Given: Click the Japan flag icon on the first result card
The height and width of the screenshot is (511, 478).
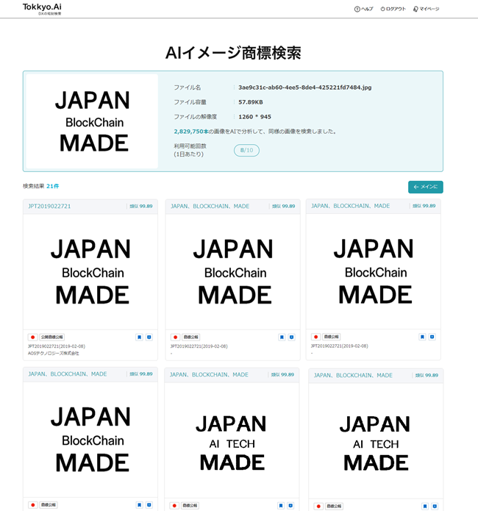Looking at the screenshot, I should [32, 337].
